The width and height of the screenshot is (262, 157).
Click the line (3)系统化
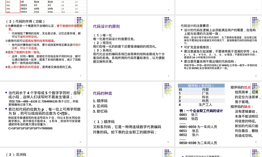103,50
